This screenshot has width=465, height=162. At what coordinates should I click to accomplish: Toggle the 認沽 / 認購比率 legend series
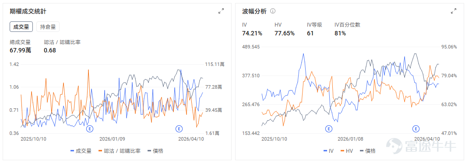point(119,151)
